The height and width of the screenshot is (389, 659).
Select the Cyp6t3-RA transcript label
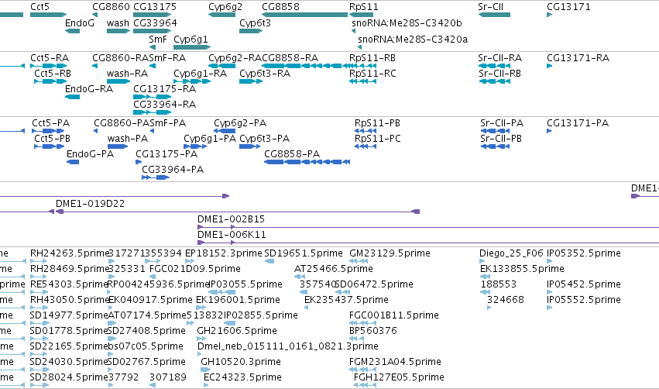(265, 74)
